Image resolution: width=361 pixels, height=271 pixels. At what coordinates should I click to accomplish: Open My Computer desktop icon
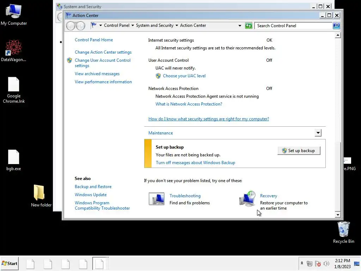(x=14, y=14)
